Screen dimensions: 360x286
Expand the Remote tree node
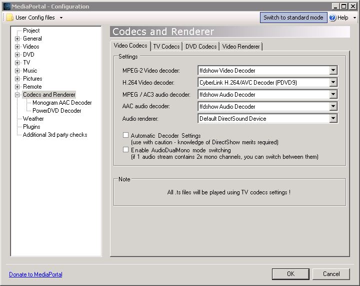coord(17,87)
